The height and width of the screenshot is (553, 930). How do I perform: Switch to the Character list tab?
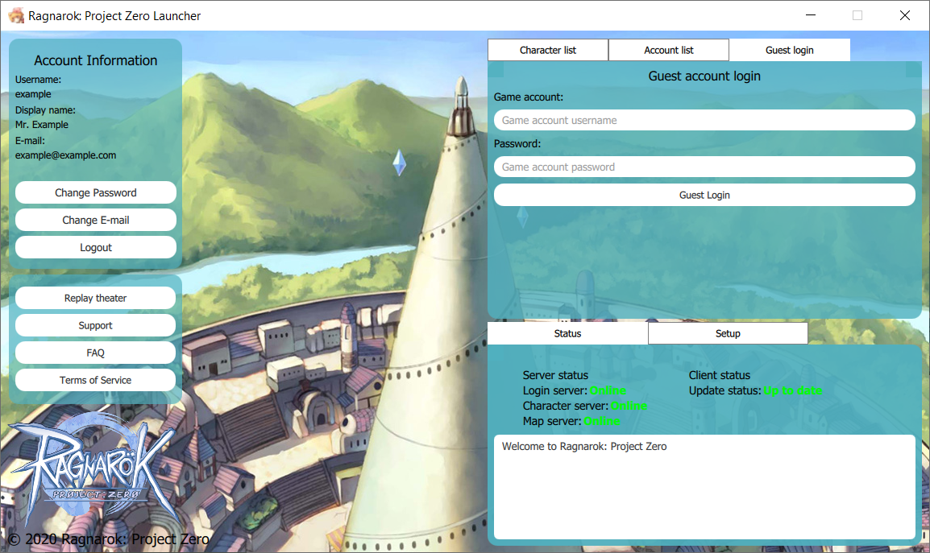point(548,50)
